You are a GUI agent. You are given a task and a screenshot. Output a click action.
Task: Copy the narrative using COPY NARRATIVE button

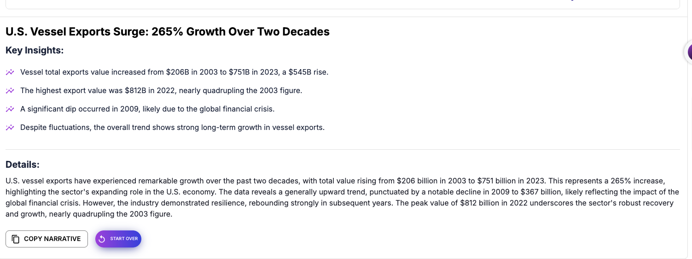click(x=47, y=239)
